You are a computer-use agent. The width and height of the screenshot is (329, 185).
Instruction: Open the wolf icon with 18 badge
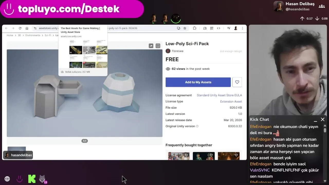(x=43, y=179)
